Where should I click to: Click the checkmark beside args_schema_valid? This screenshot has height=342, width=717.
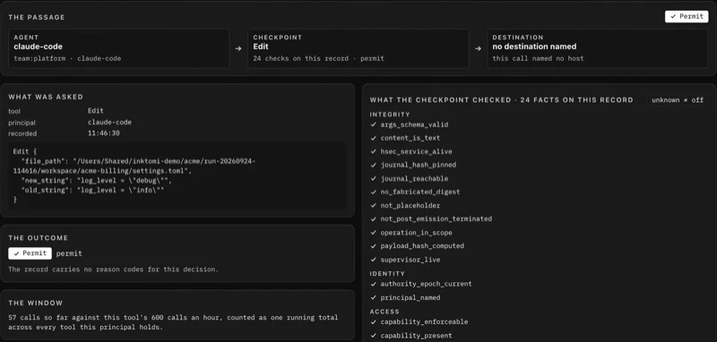click(373, 124)
